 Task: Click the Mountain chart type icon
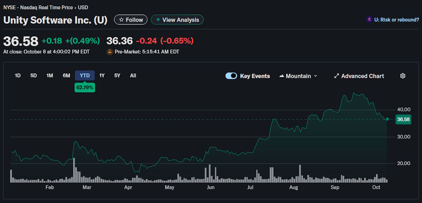282,76
